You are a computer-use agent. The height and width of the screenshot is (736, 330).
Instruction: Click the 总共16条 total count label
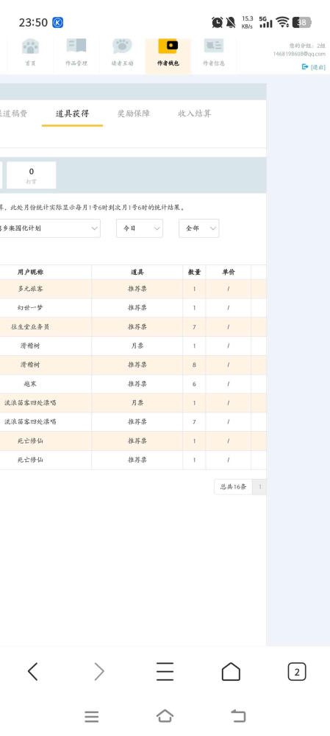point(233,487)
